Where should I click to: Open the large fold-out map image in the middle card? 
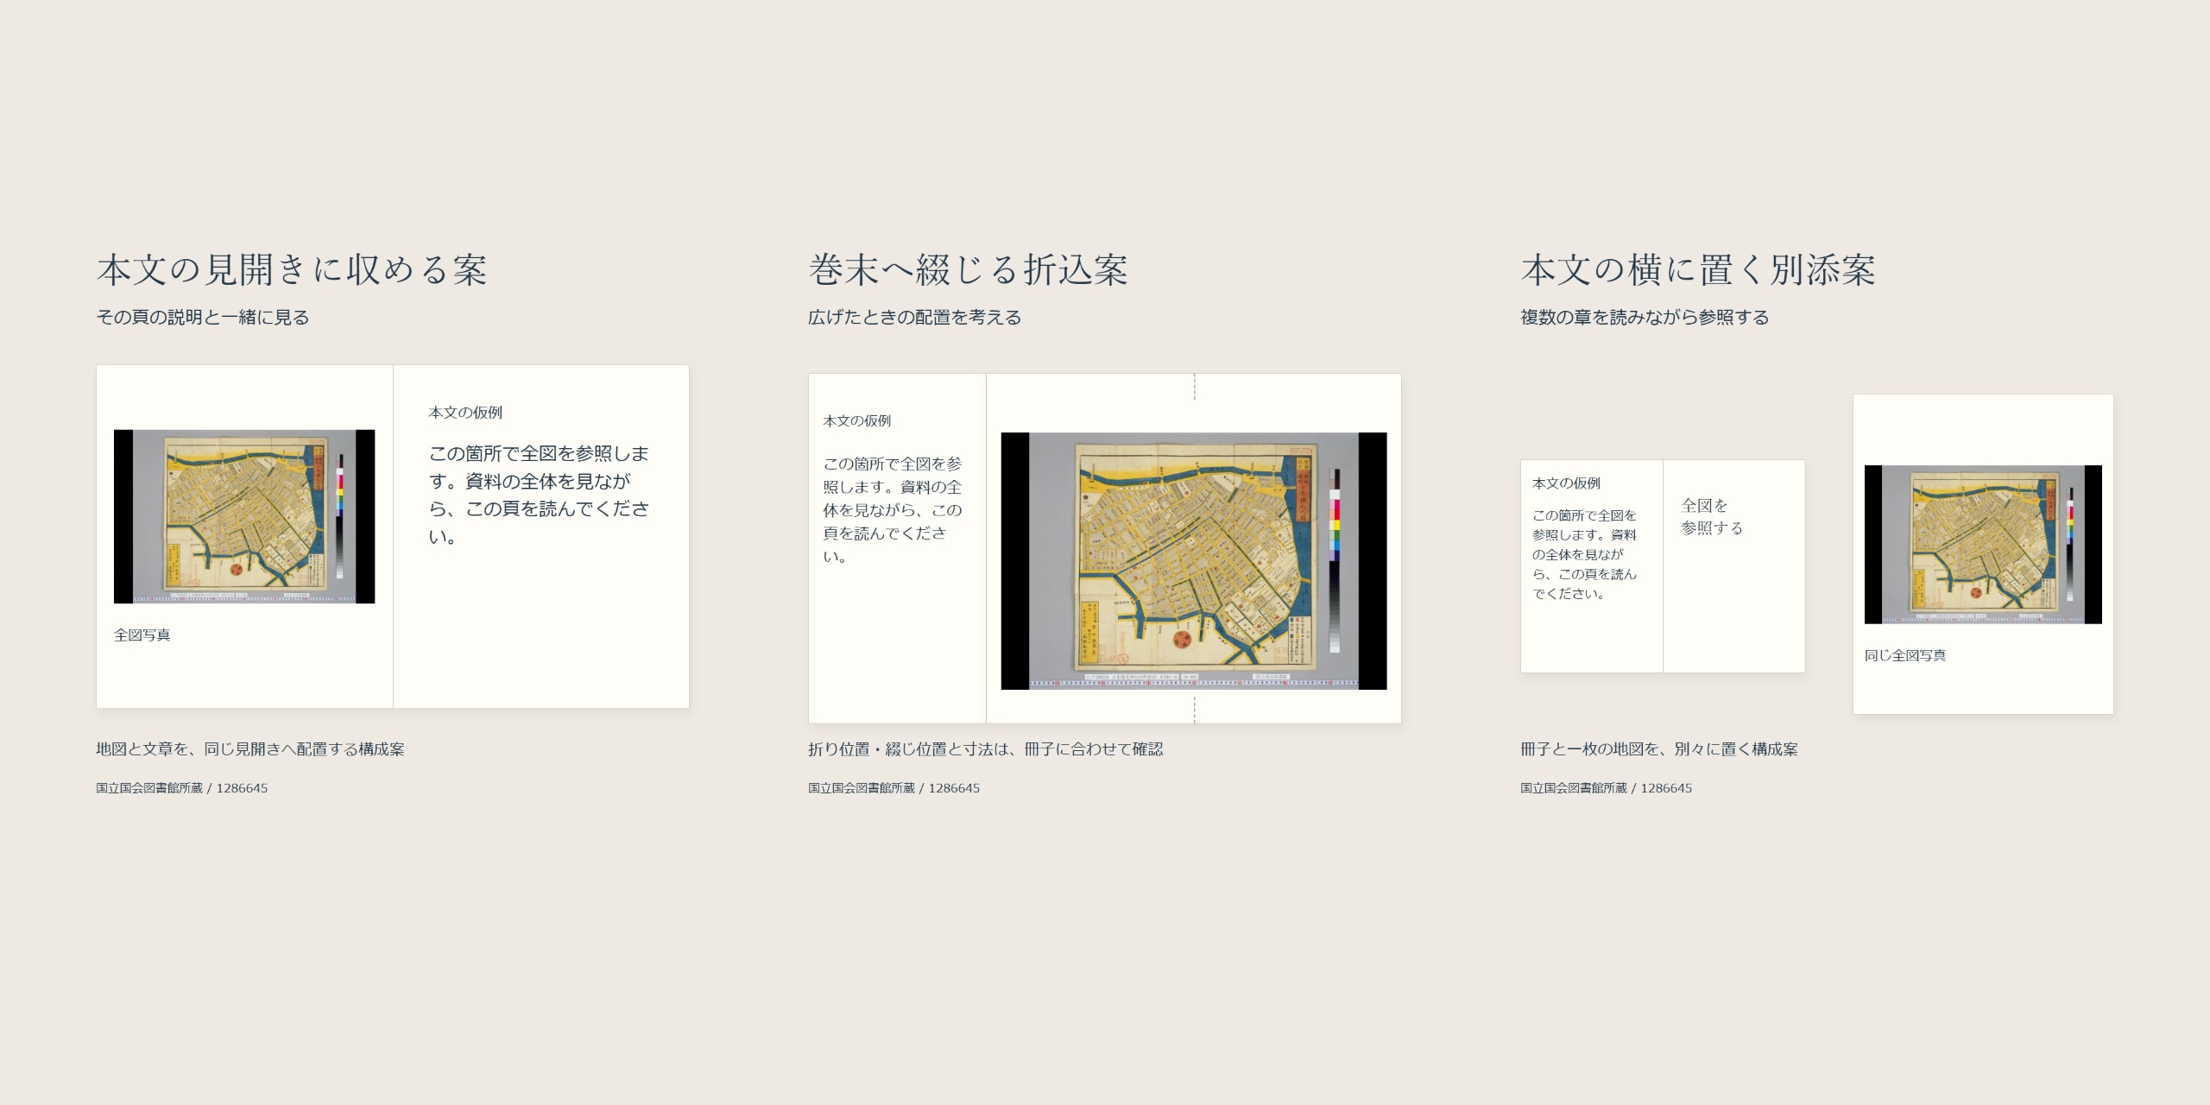click(1194, 561)
